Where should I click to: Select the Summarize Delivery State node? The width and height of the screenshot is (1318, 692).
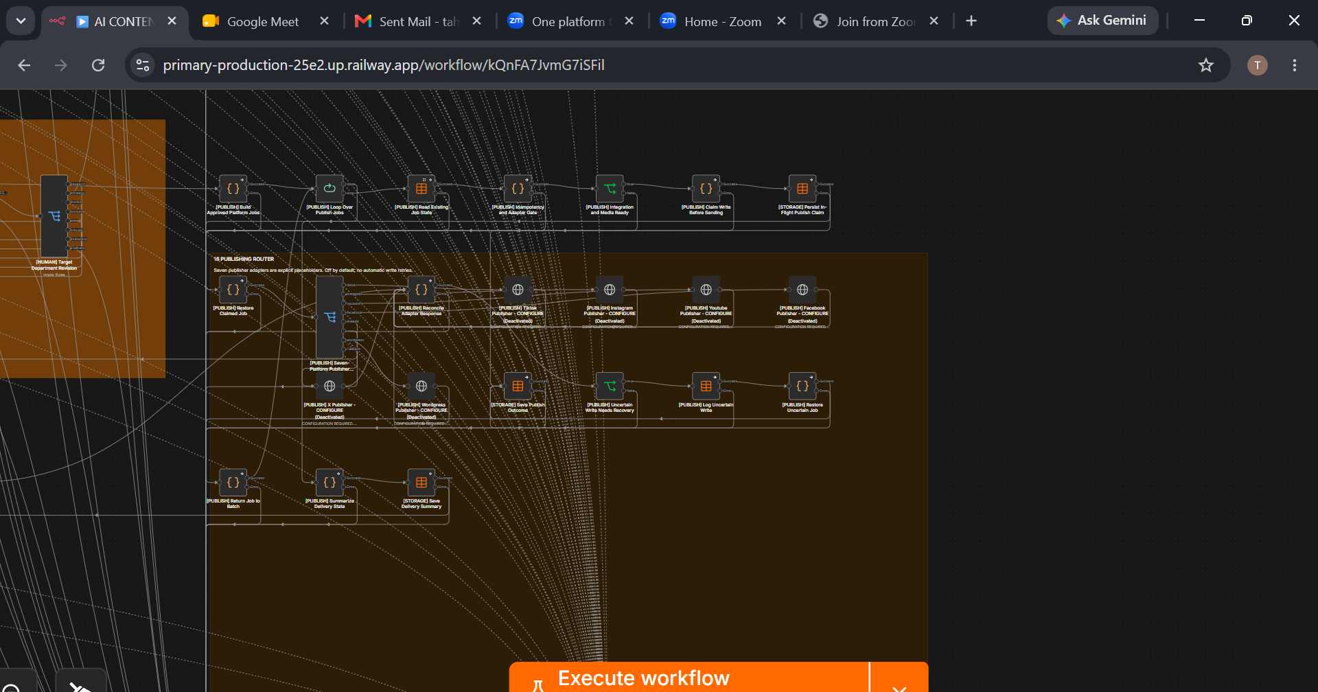[329, 483]
